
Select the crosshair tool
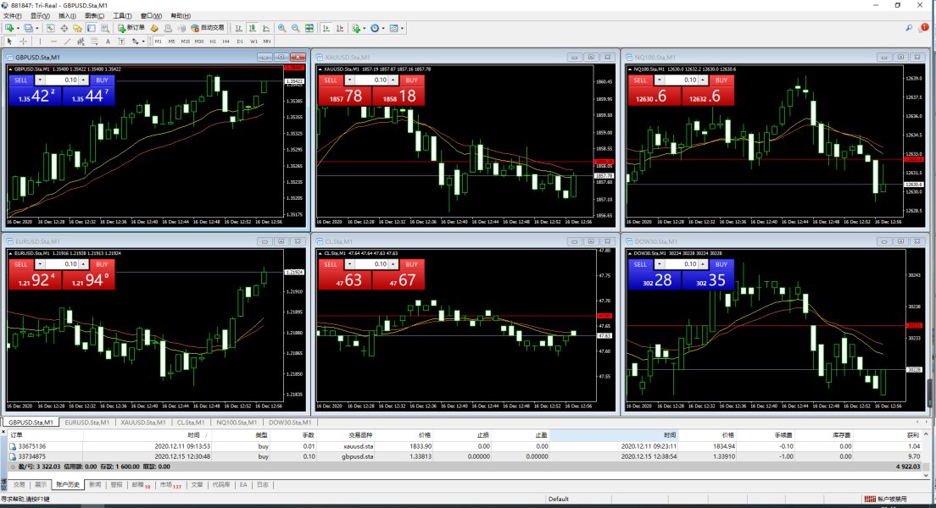pyautogui.click(x=23, y=41)
